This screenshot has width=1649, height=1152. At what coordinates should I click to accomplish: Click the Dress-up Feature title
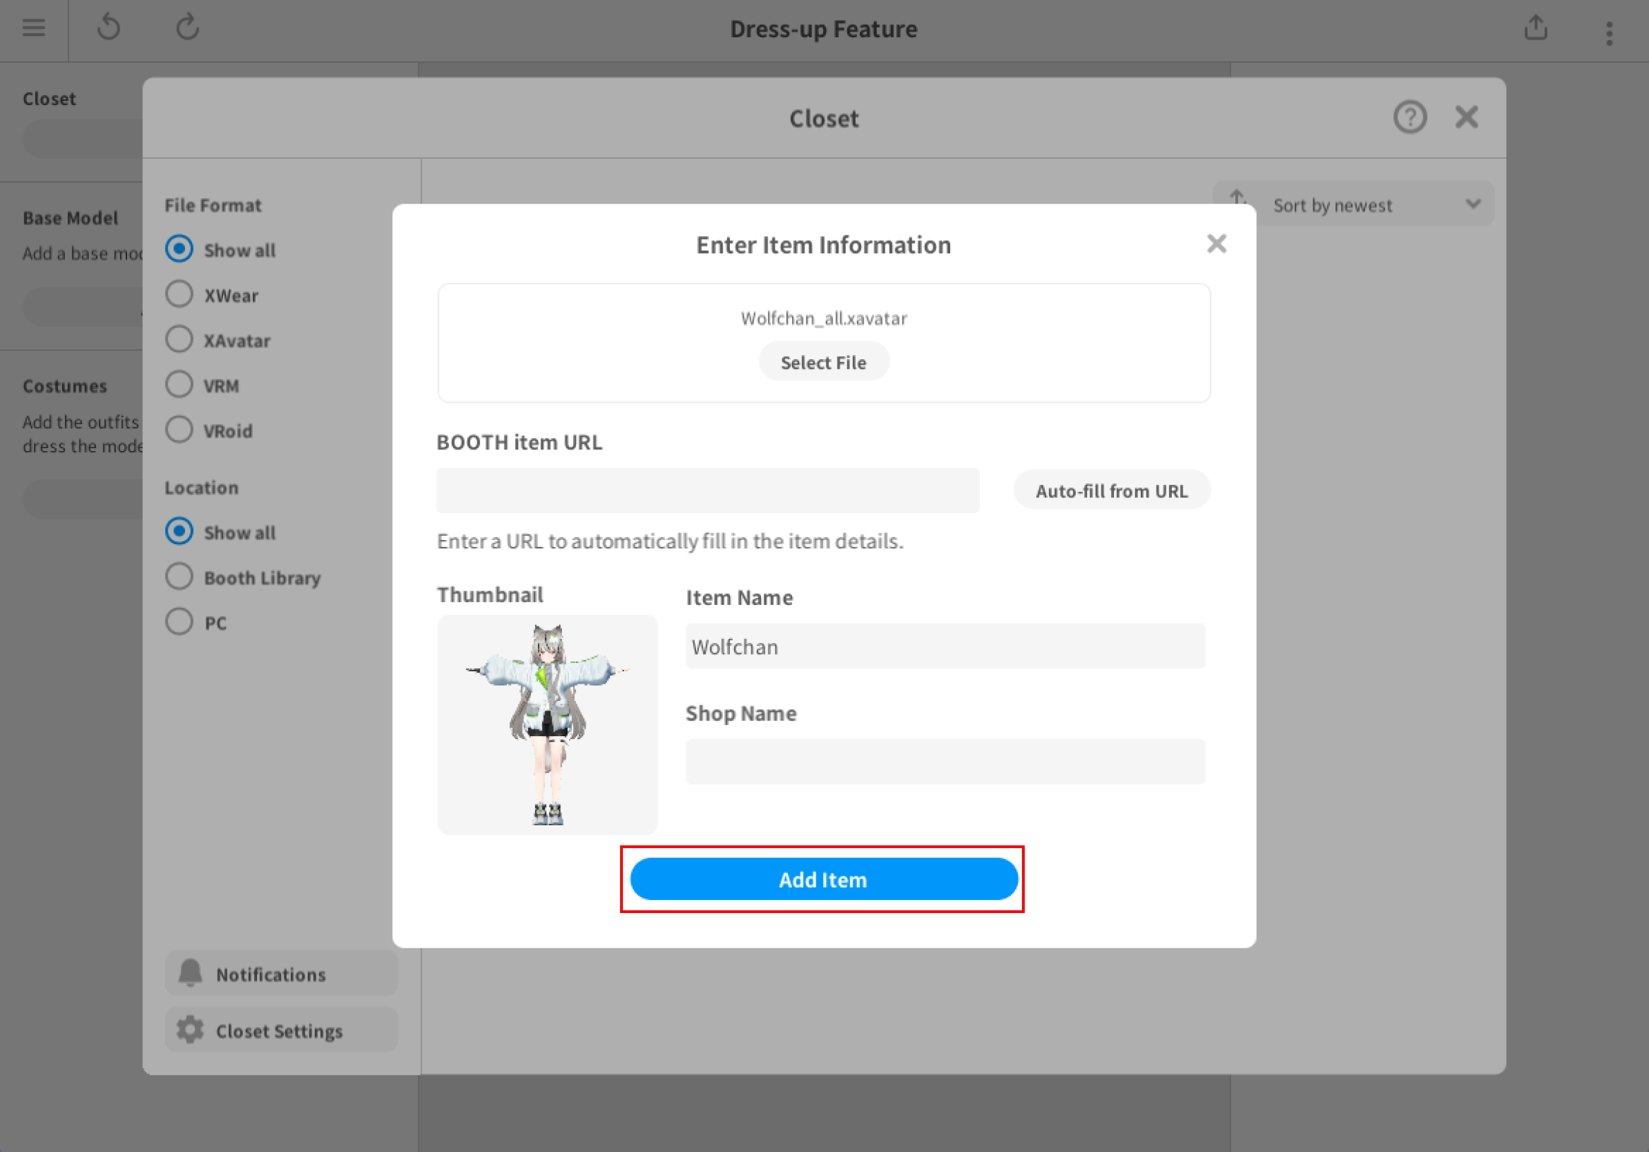click(824, 29)
